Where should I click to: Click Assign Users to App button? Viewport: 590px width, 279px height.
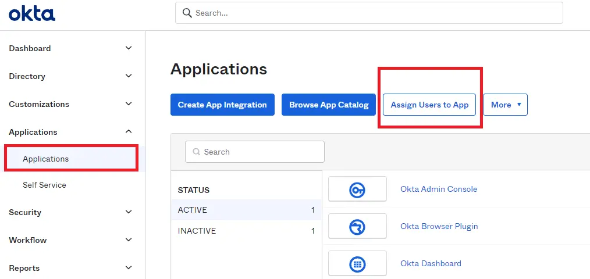[429, 105]
